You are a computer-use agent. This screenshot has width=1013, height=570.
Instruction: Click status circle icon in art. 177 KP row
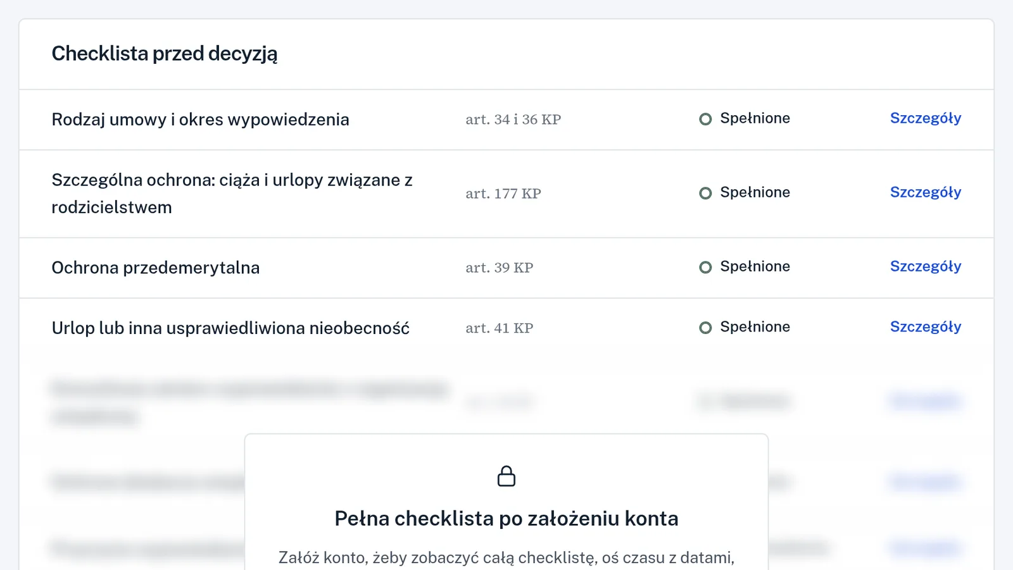tap(705, 193)
